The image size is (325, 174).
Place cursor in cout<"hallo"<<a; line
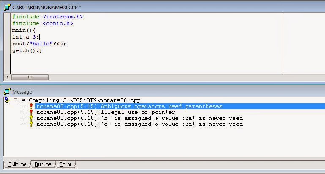pos(39,44)
